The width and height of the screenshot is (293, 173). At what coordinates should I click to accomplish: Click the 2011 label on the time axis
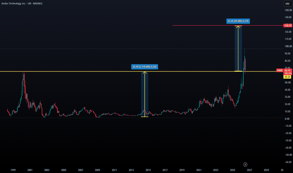point(114,170)
